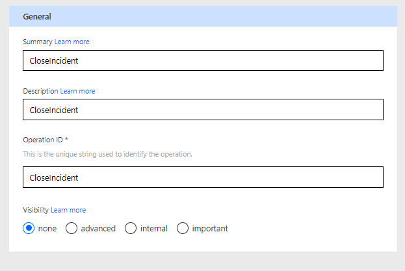The width and height of the screenshot is (405, 271).
Task: Select the none visibility radio button
Action: [x=29, y=228]
